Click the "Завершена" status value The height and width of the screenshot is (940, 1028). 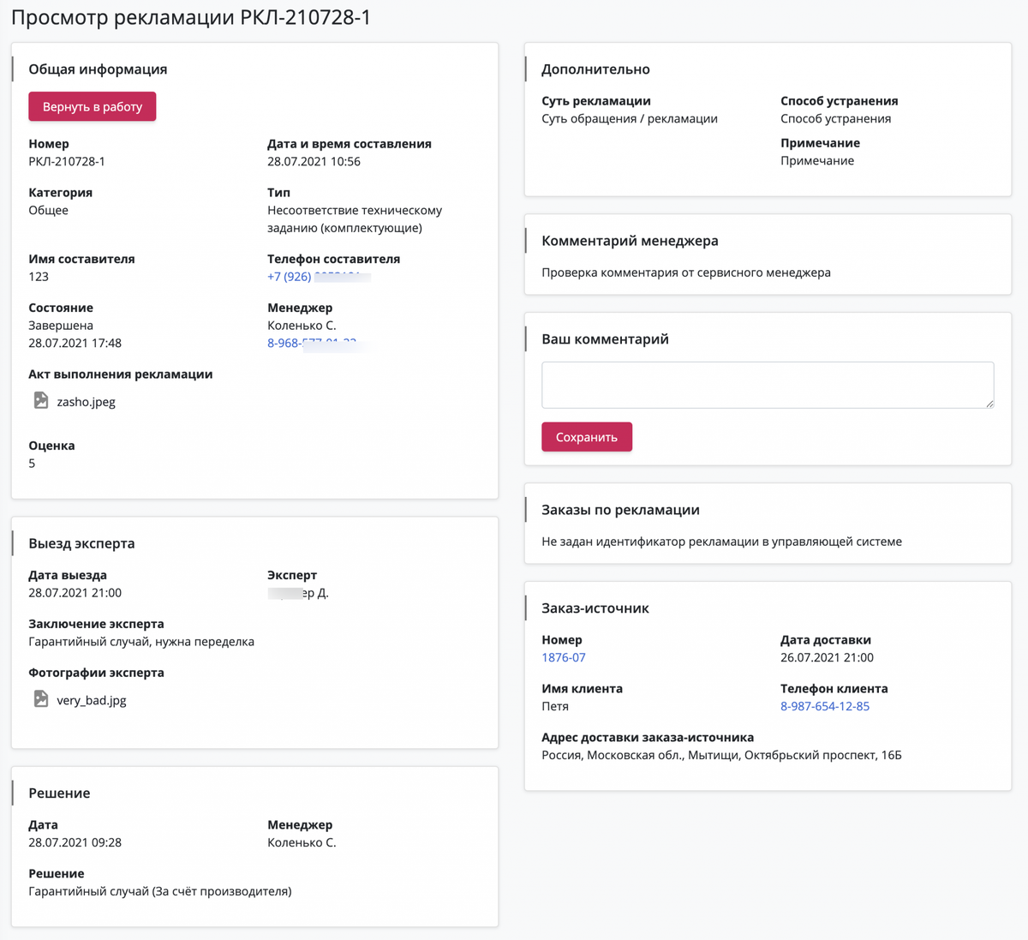pyautogui.click(x=61, y=326)
